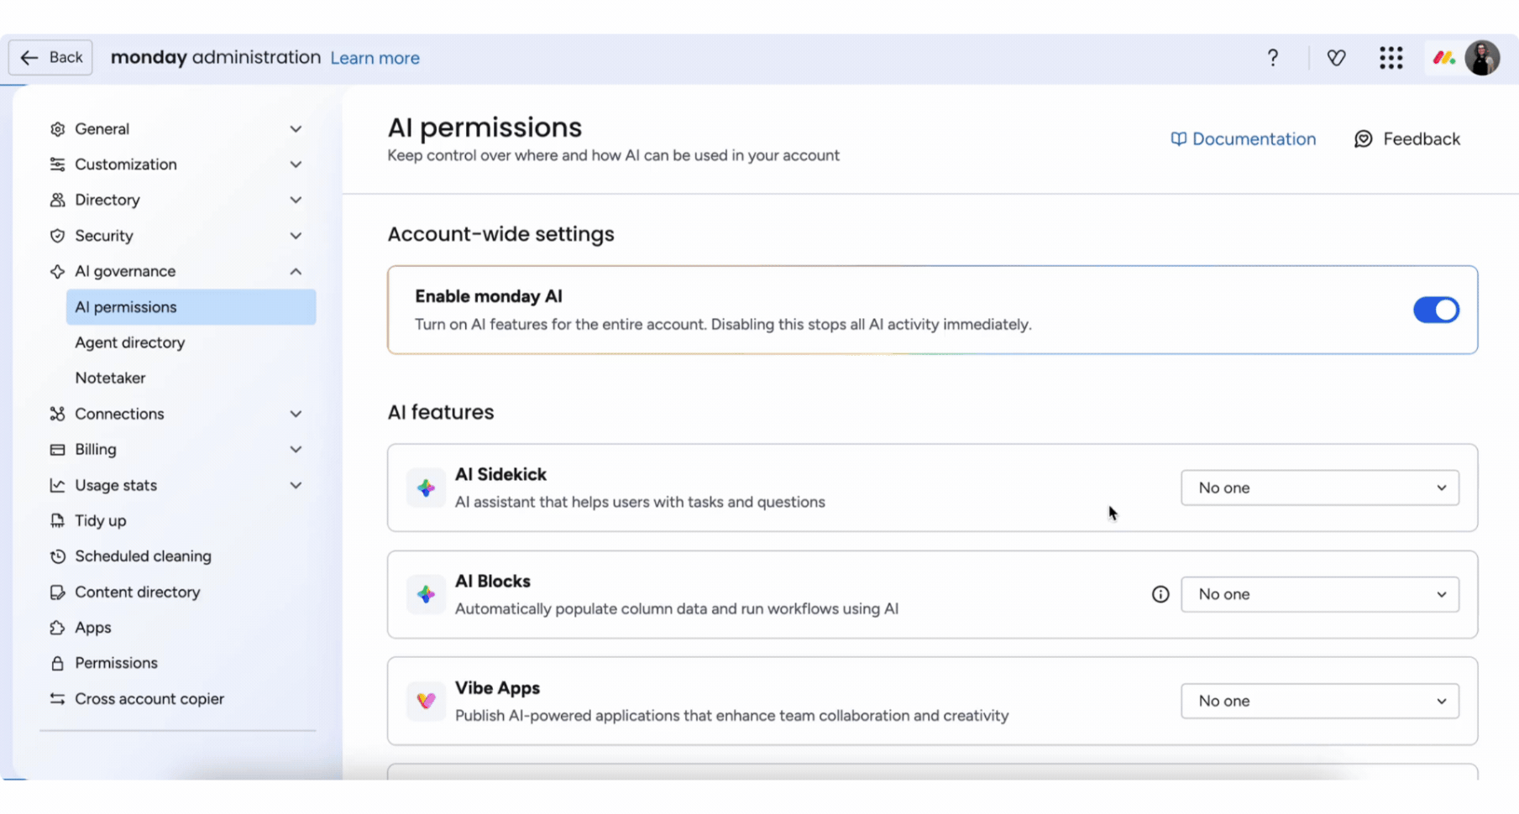
Task: Open the help question mark icon
Action: (1273, 57)
